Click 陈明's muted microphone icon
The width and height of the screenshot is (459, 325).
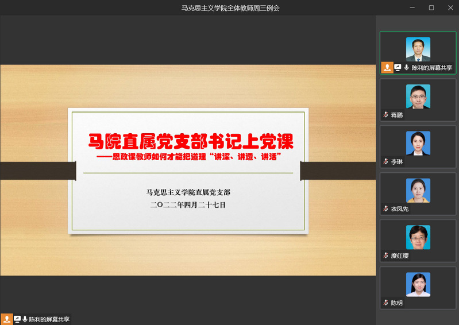385,303
